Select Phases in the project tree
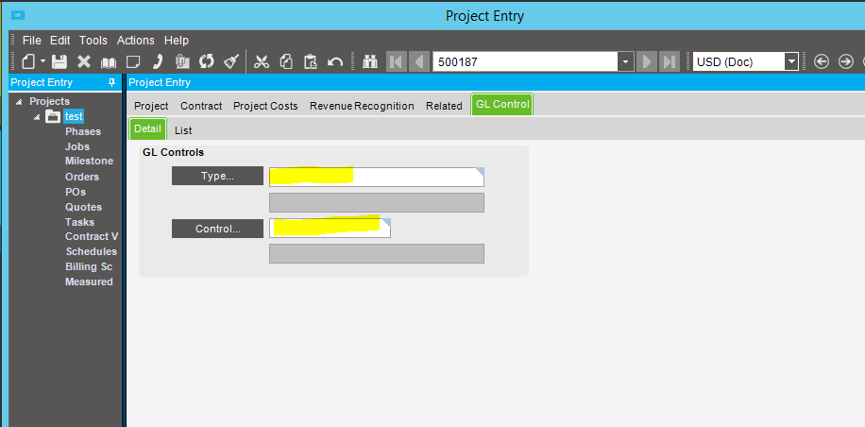 83,131
